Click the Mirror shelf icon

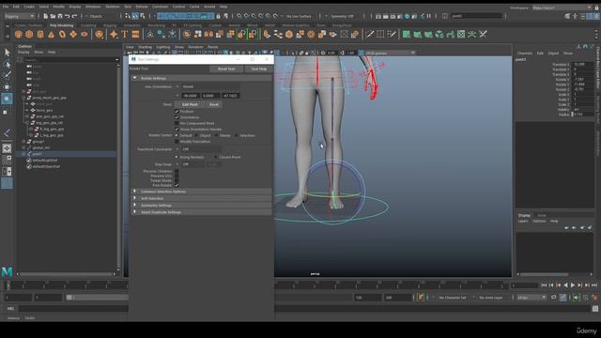coord(208,35)
